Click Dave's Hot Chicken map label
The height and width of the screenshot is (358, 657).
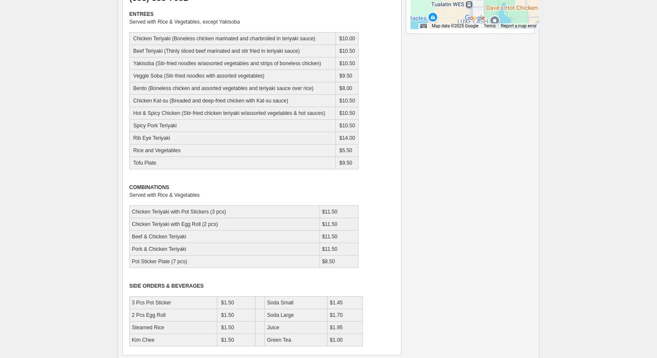(x=512, y=8)
